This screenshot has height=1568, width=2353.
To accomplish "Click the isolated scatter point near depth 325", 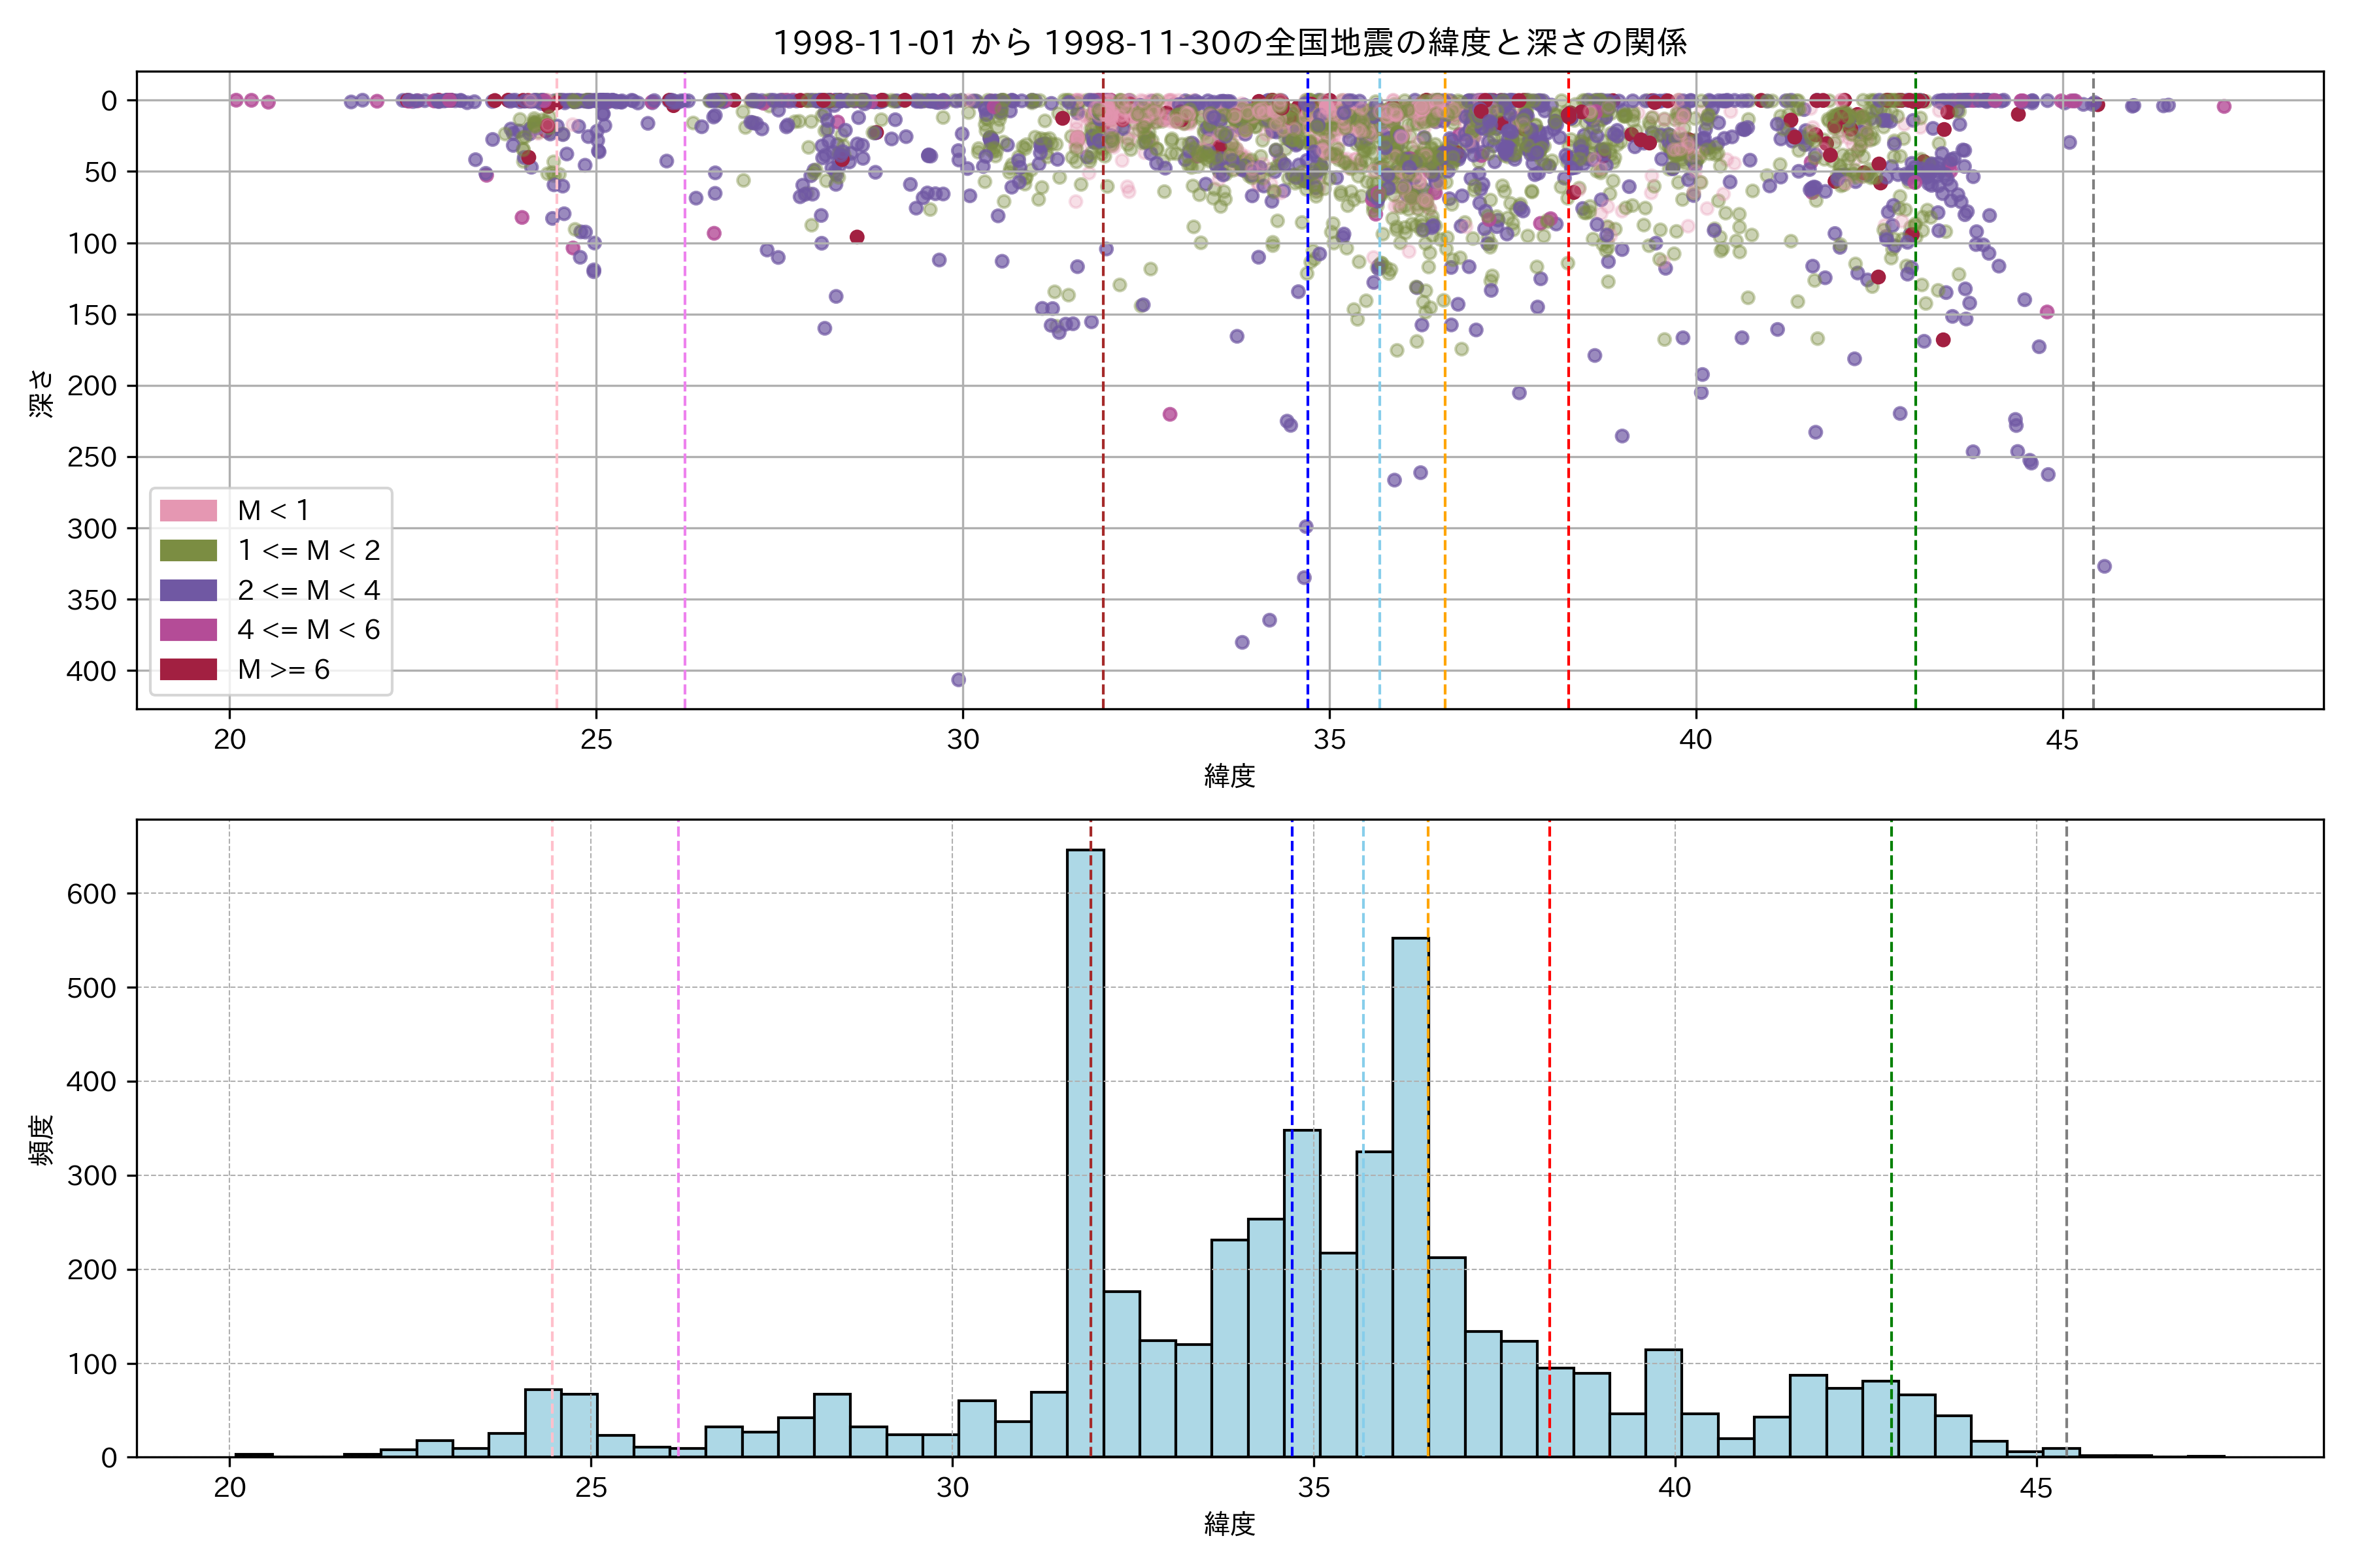I will 2104,566.
